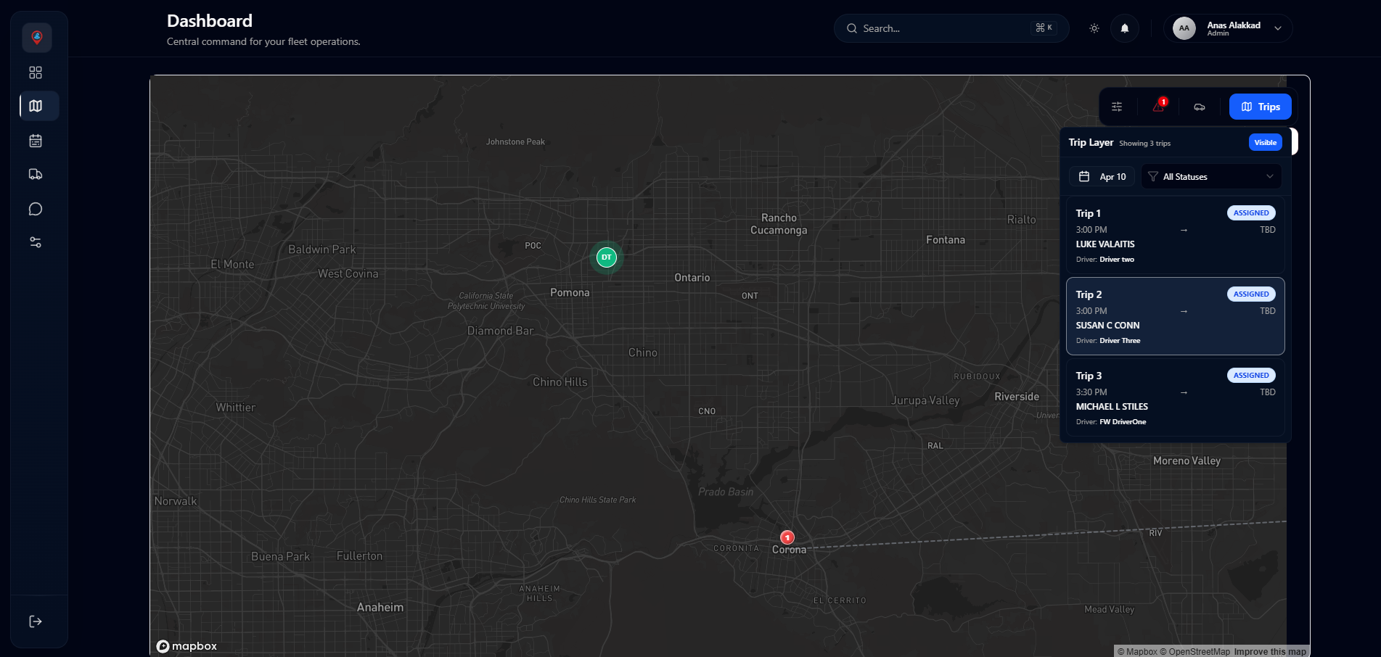Viewport: 1381px width, 657px height.
Task: Open map layer filter controls icon
Action: 1117,107
